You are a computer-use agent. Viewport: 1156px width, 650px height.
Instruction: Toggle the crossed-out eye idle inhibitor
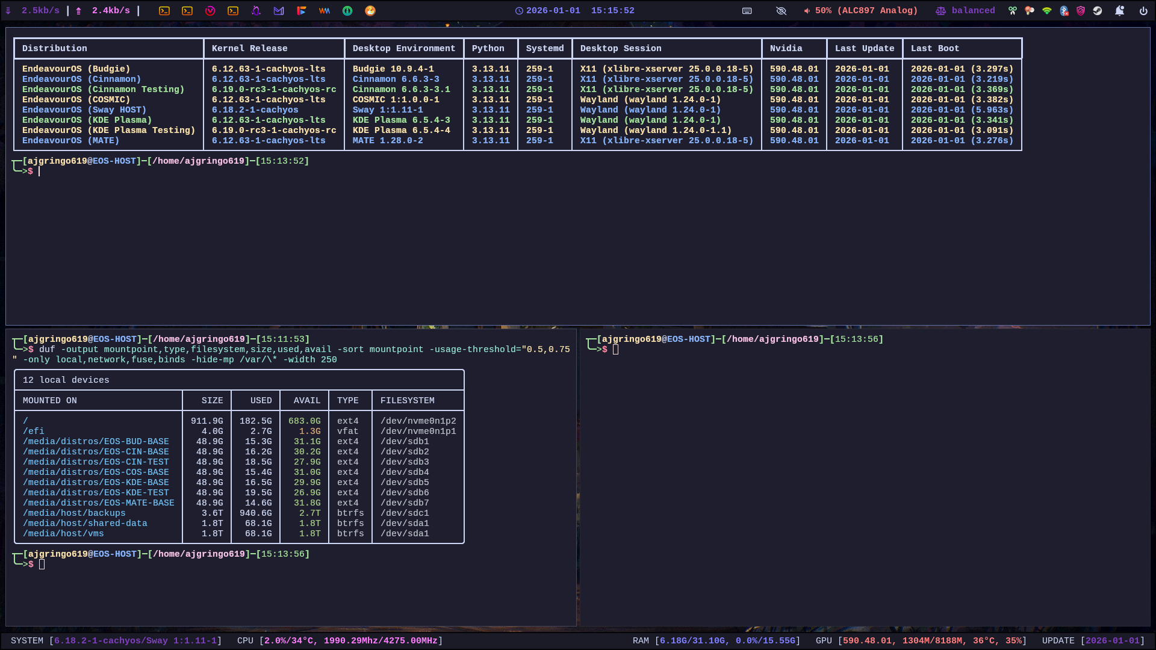[781, 11]
